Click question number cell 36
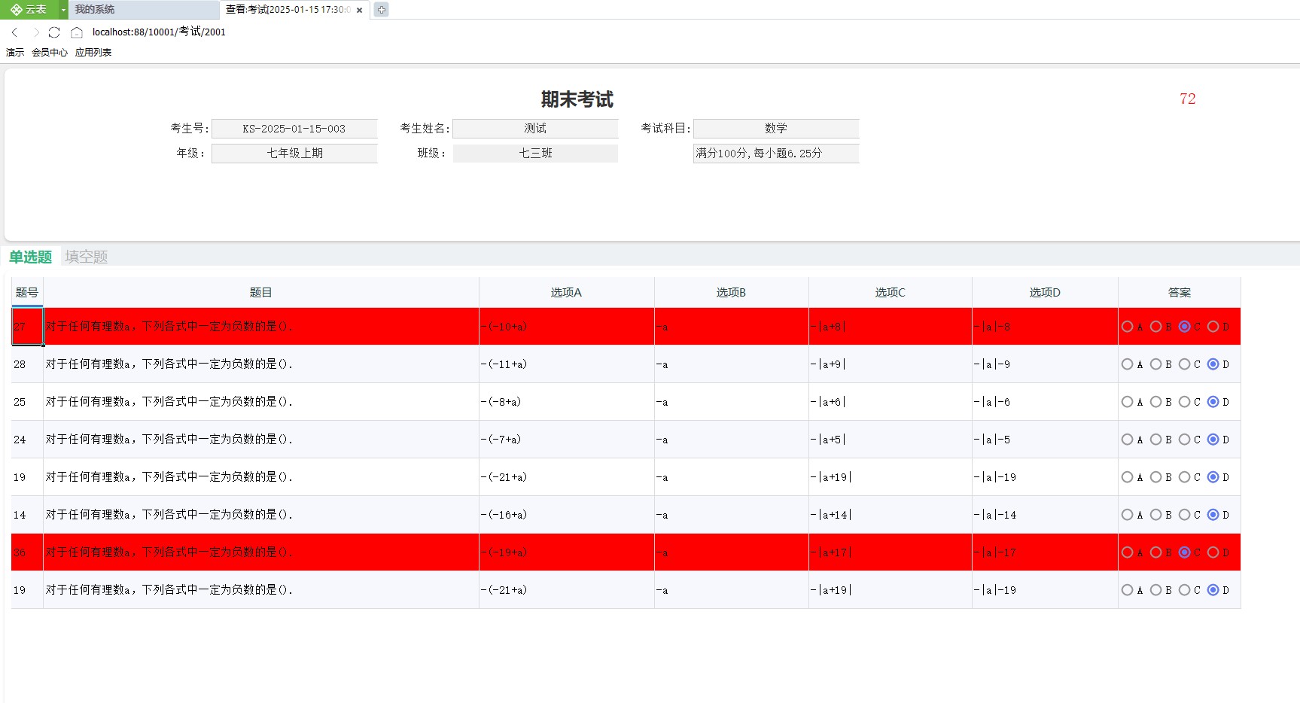Viewport: 1300px width, 703px height. 27,552
